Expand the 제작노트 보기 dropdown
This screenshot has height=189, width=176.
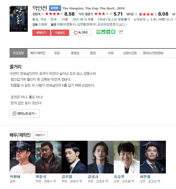click(25, 114)
